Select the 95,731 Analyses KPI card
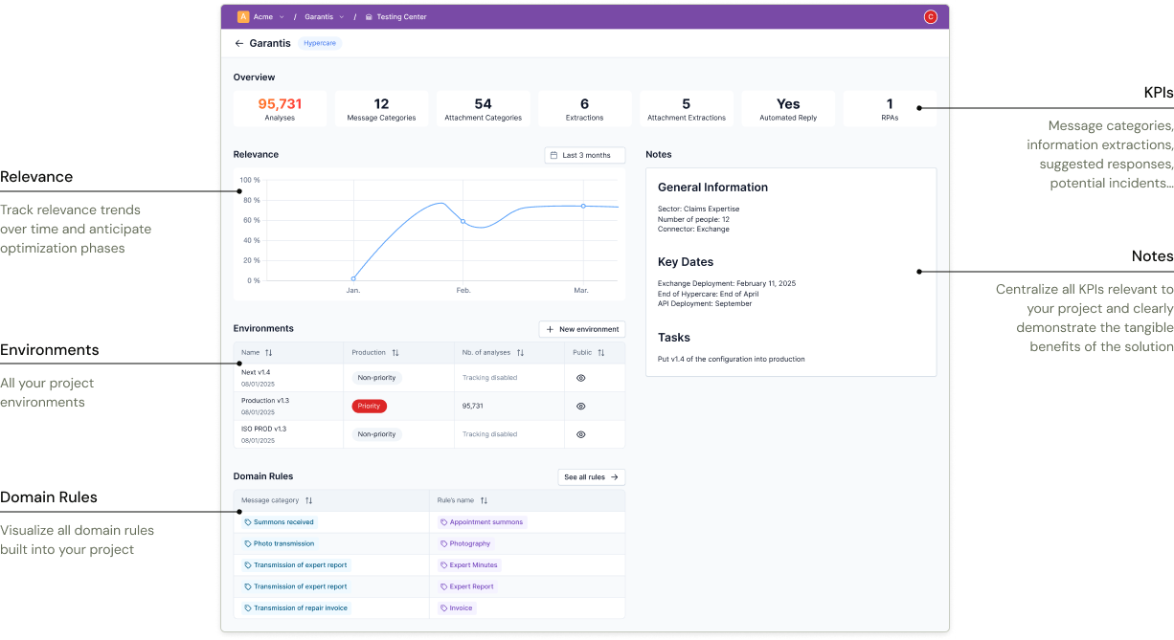This screenshot has width=1174, height=640. click(x=280, y=108)
